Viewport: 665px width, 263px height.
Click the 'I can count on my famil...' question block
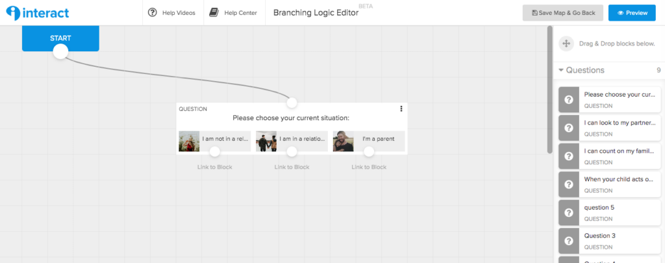[x=609, y=156]
